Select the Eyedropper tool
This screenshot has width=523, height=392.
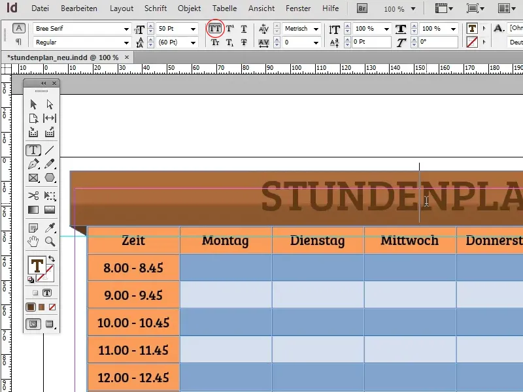point(50,228)
